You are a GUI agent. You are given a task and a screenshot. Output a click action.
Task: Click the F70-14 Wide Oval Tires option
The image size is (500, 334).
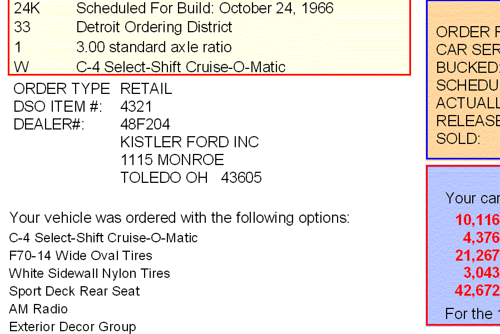coord(81,256)
